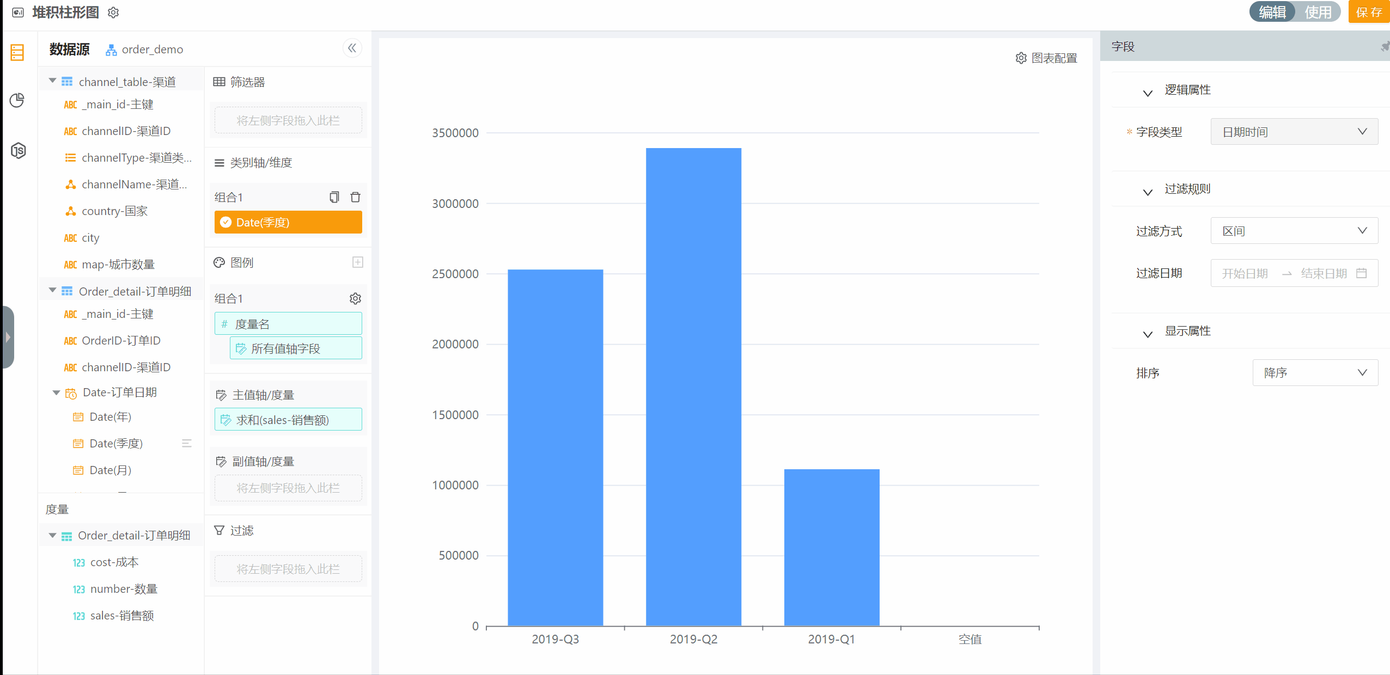
Task: Open calendar icon in 过滤日期 field
Action: click(x=1362, y=273)
